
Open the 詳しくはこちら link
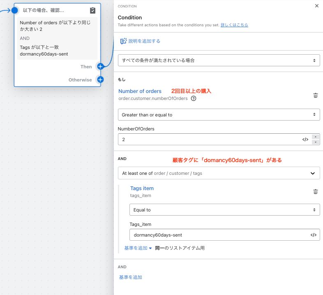point(234,25)
